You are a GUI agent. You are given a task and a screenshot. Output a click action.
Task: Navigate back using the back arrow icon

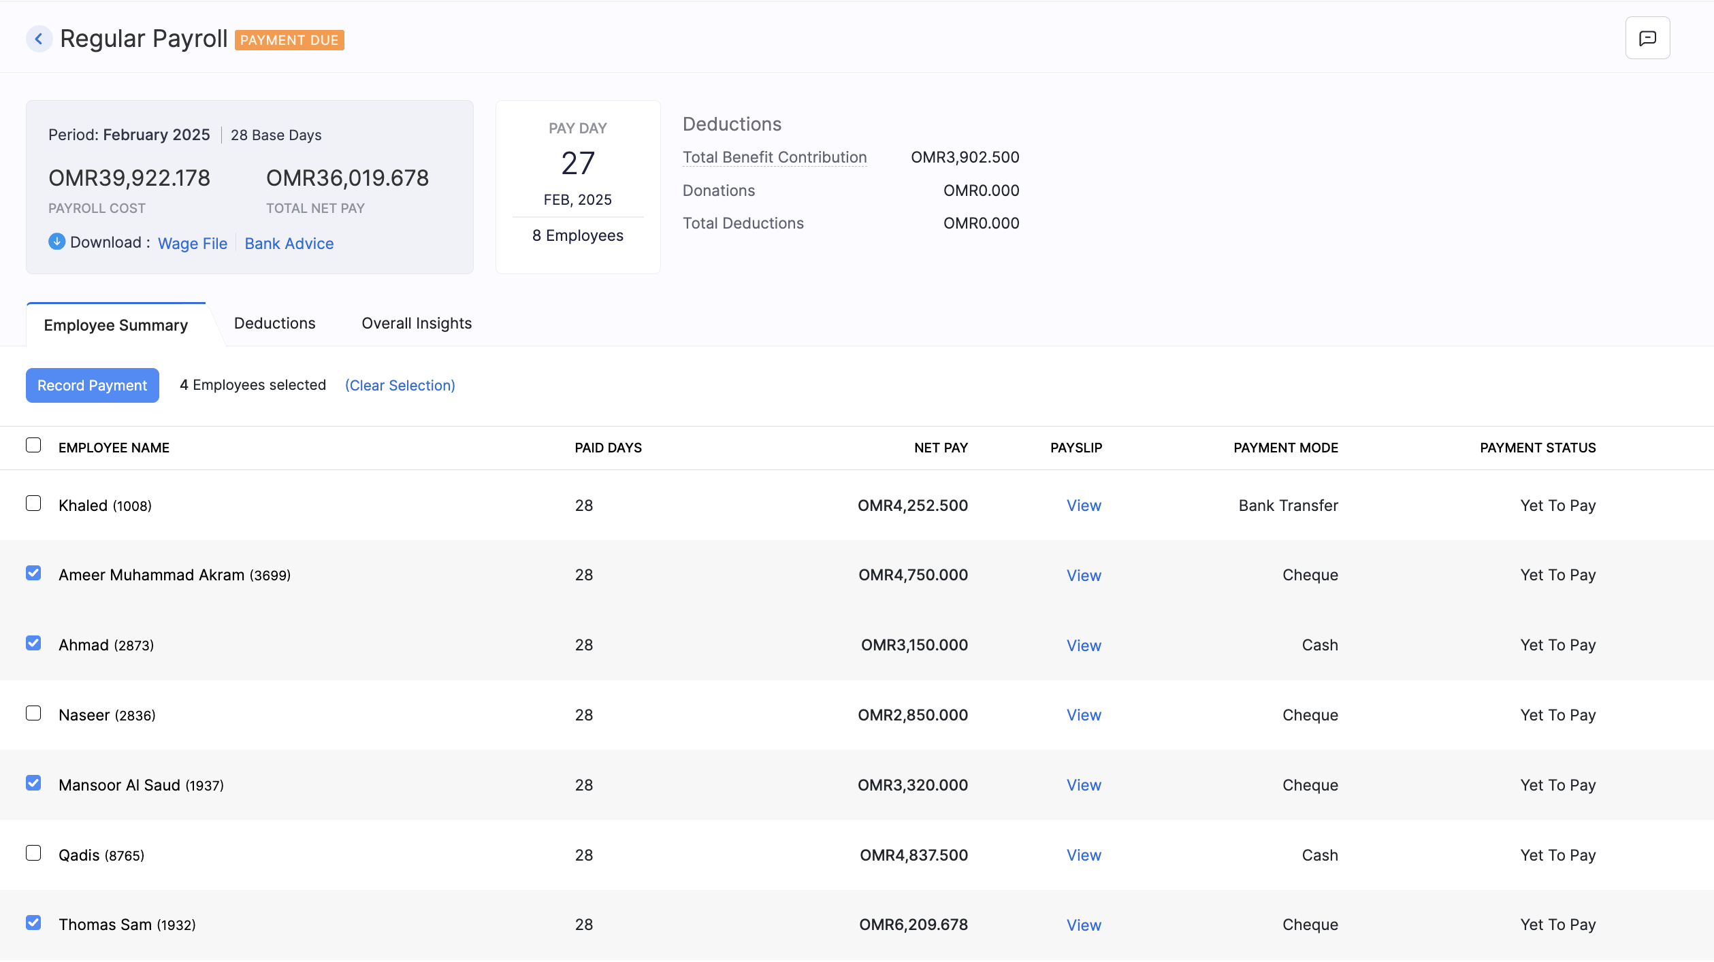click(x=39, y=38)
